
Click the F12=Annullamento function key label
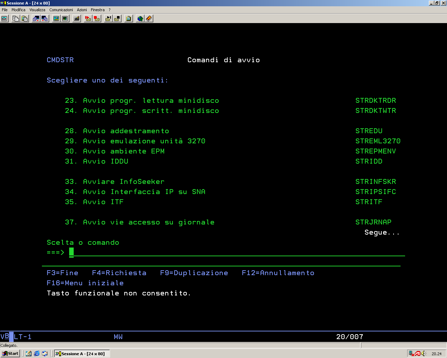coord(278,273)
